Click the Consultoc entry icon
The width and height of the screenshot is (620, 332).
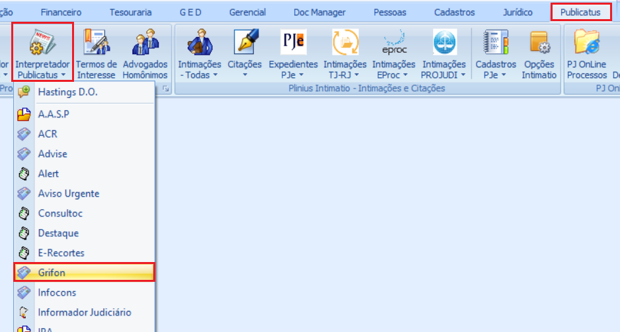click(24, 213)
